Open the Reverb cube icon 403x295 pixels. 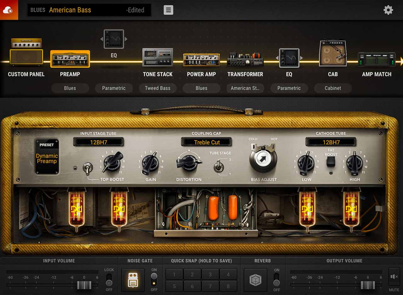tap(255, 280)
